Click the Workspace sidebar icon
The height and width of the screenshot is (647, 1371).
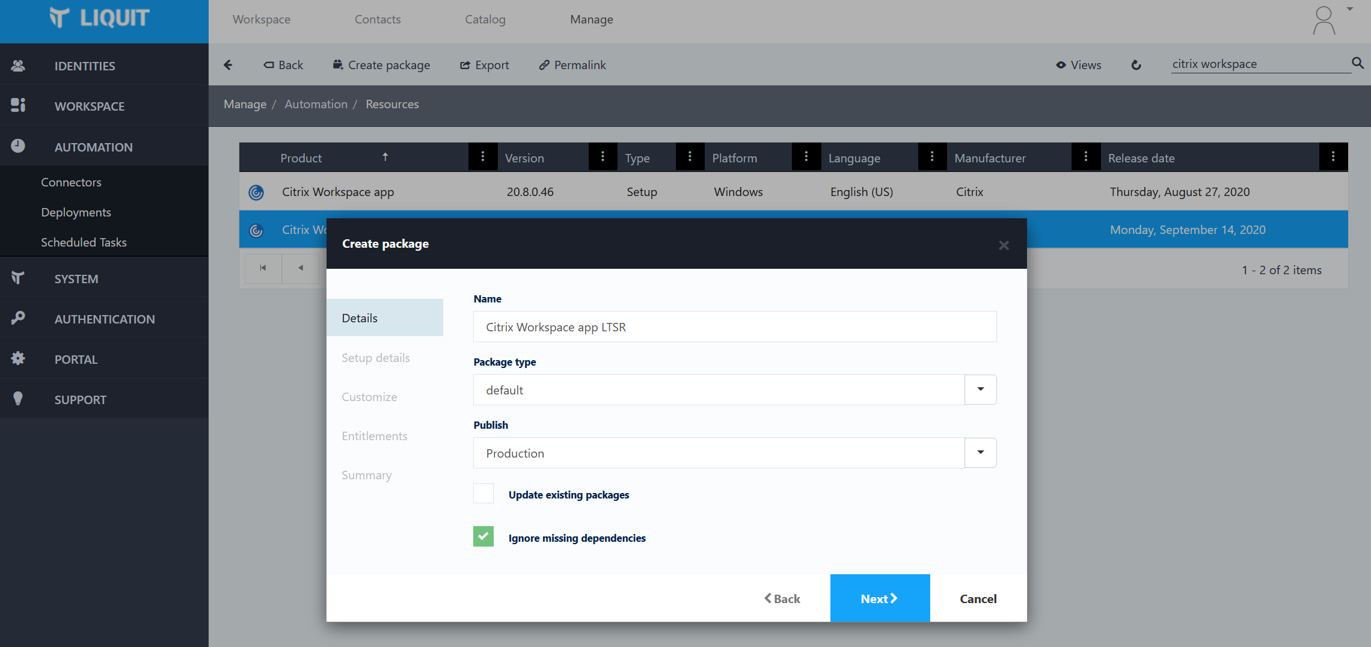(18, 105)
